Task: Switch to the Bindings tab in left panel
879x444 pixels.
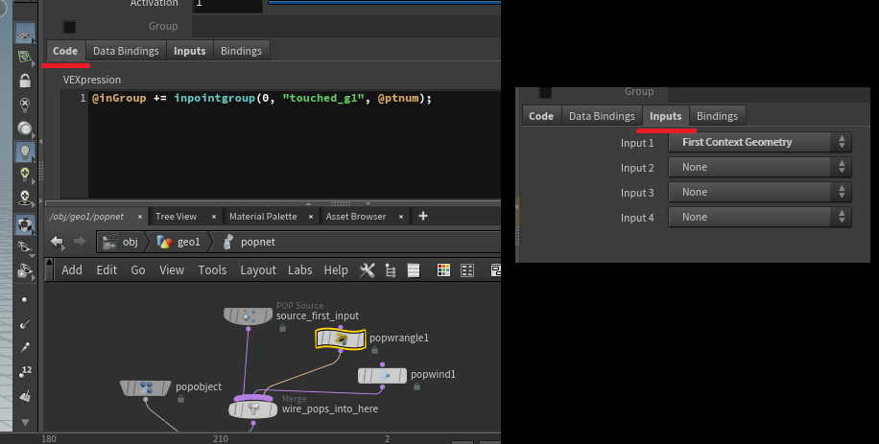Action: [241, 51]
